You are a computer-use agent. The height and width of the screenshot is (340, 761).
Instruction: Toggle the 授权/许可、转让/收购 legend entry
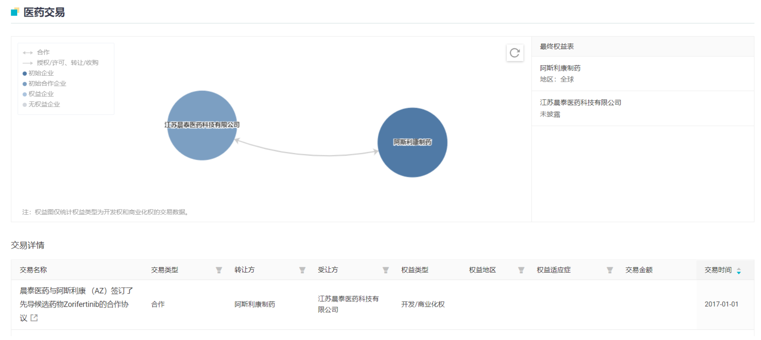(x=61, y=63)
